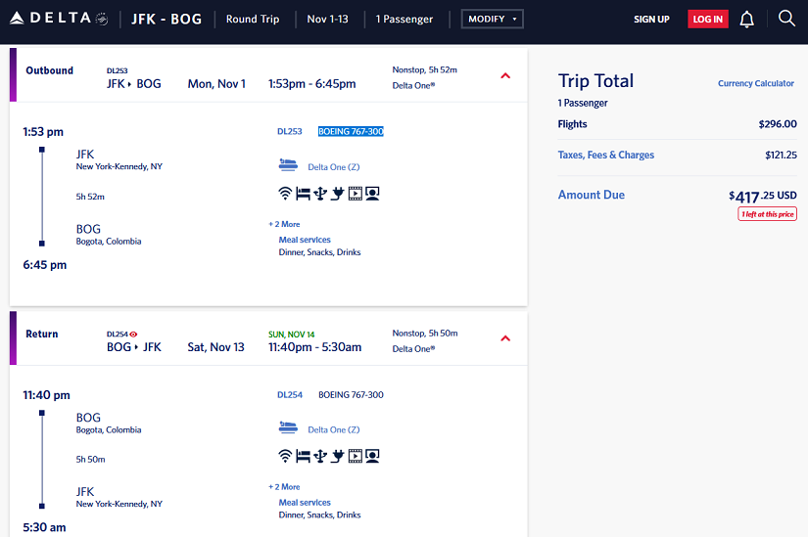Click the $121.25 taxes amount
The image size is (808, 537).
click(781, 155)
